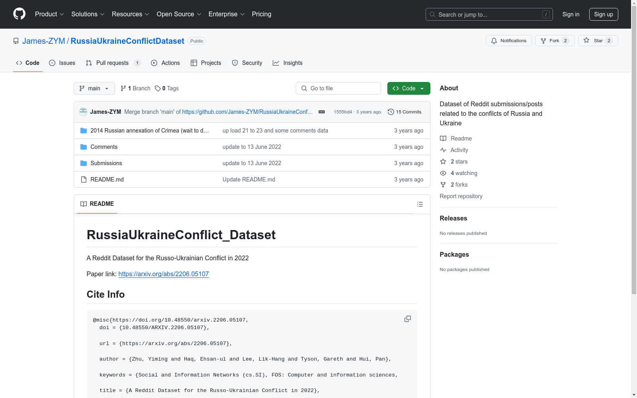The height and width of the screenshot is (398, 637).
Task: View the 2 stars link
Action: coord(454,162)
